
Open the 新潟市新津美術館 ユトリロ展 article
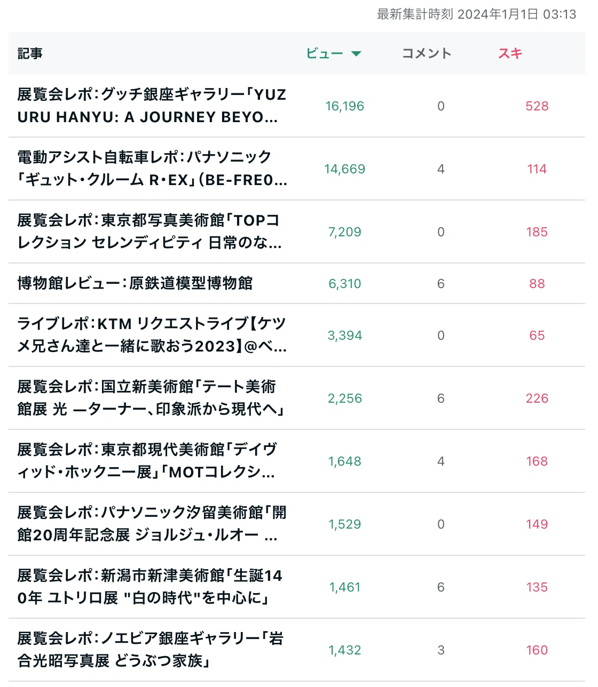click(x=149, y=587)
